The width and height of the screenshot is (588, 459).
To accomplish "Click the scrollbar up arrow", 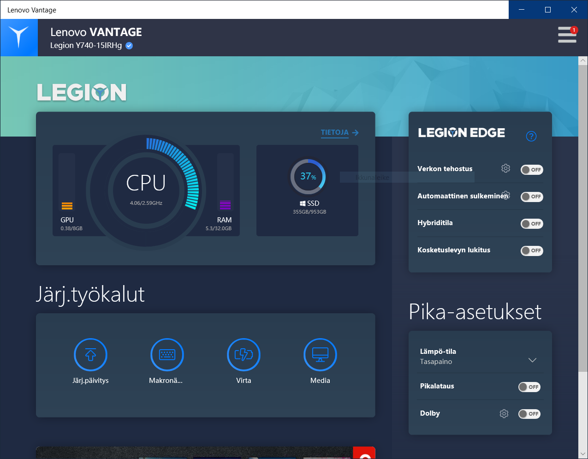I will tap(583, 60).
